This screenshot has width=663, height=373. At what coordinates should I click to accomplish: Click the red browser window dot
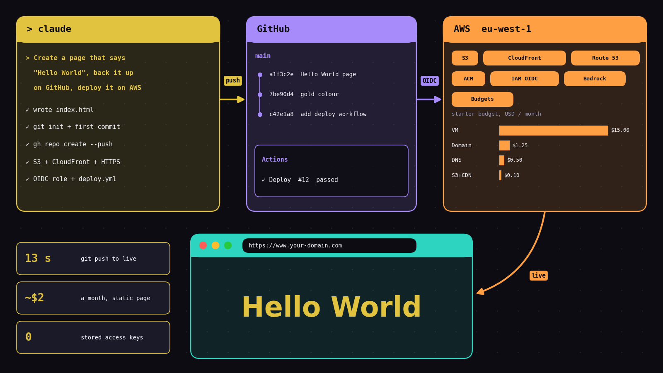[x=203, y=245]
